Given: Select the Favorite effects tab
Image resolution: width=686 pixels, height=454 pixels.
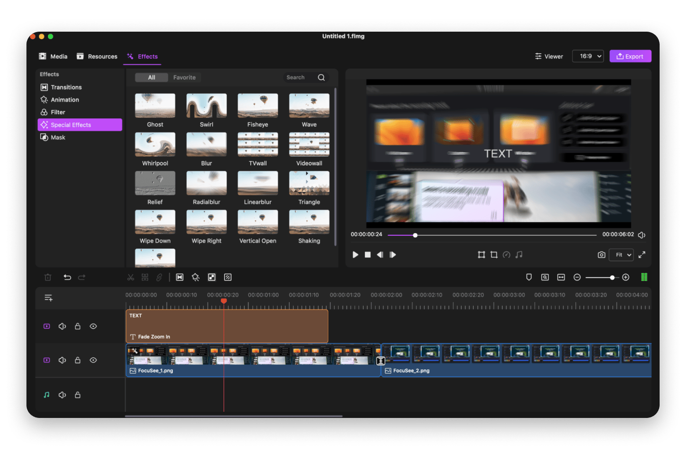Looking at the screenshot, I should pyautogui.click(x=184, y=77).
